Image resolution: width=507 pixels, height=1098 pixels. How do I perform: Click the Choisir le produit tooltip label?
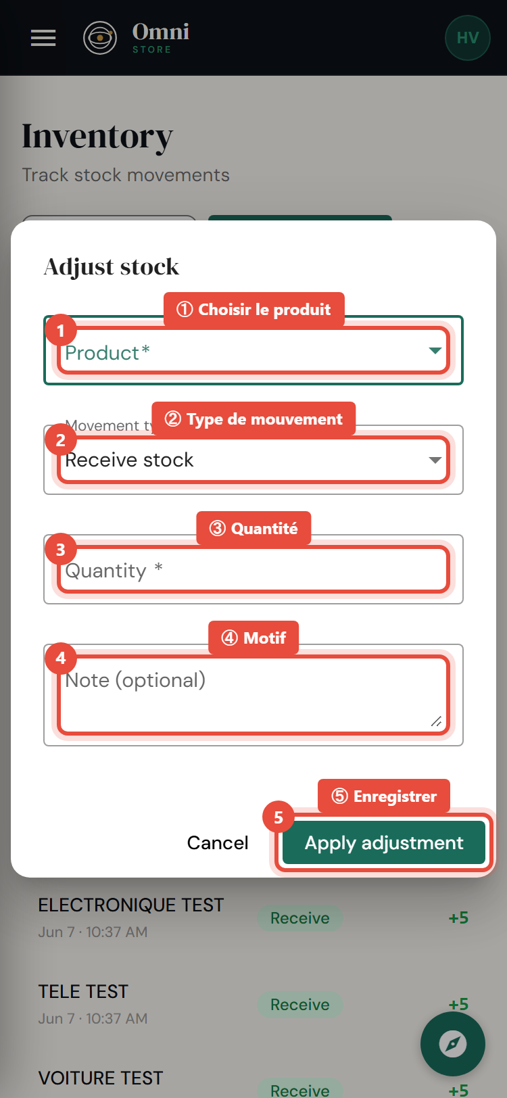(x=254, y=310)
